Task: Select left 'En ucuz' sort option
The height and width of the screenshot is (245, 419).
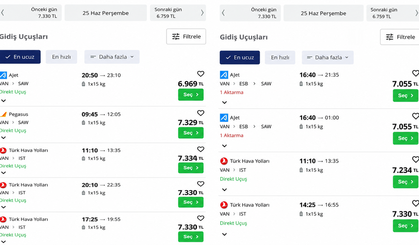Action: point(20,57)
